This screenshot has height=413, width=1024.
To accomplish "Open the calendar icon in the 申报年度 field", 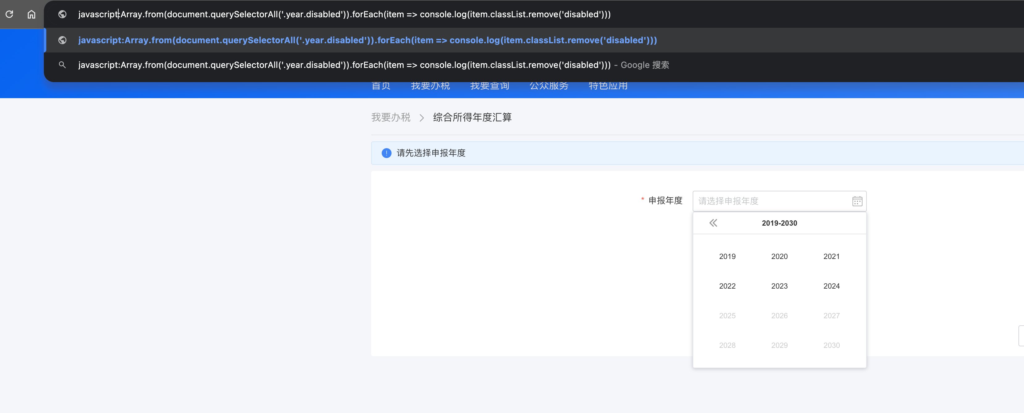I will point(857,201).
